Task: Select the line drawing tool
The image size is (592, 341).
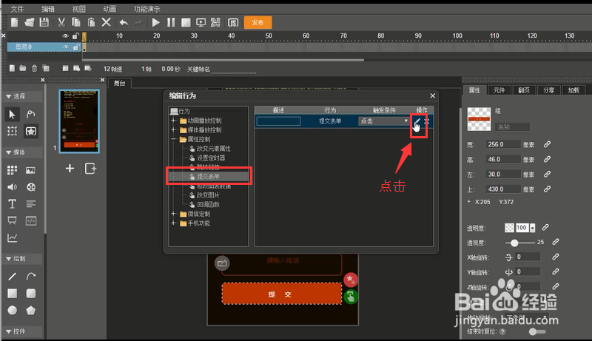Action: (x=12, y=277)
